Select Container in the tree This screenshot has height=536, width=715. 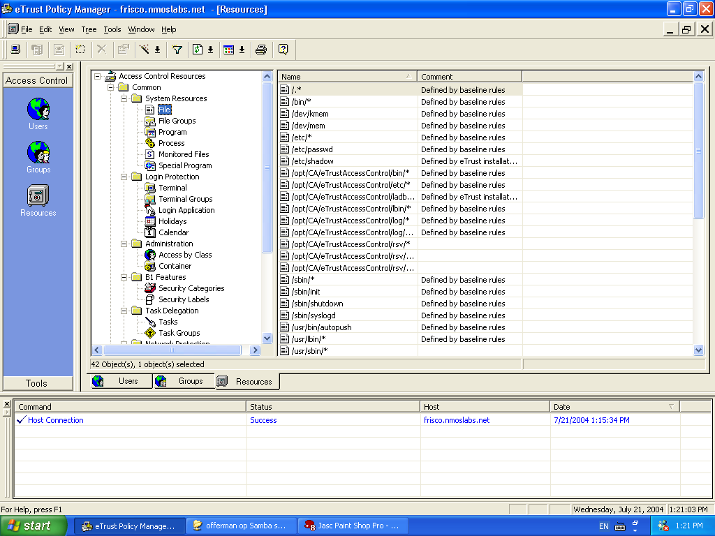click(x=175, y=266)
